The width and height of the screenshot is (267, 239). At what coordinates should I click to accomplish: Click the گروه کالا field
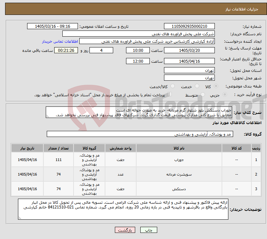tap(140, 134)
